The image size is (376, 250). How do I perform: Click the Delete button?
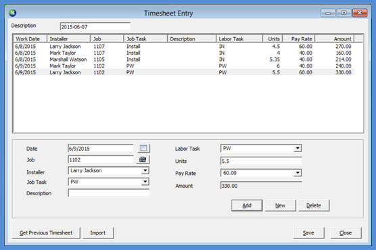tap(314, 205)
